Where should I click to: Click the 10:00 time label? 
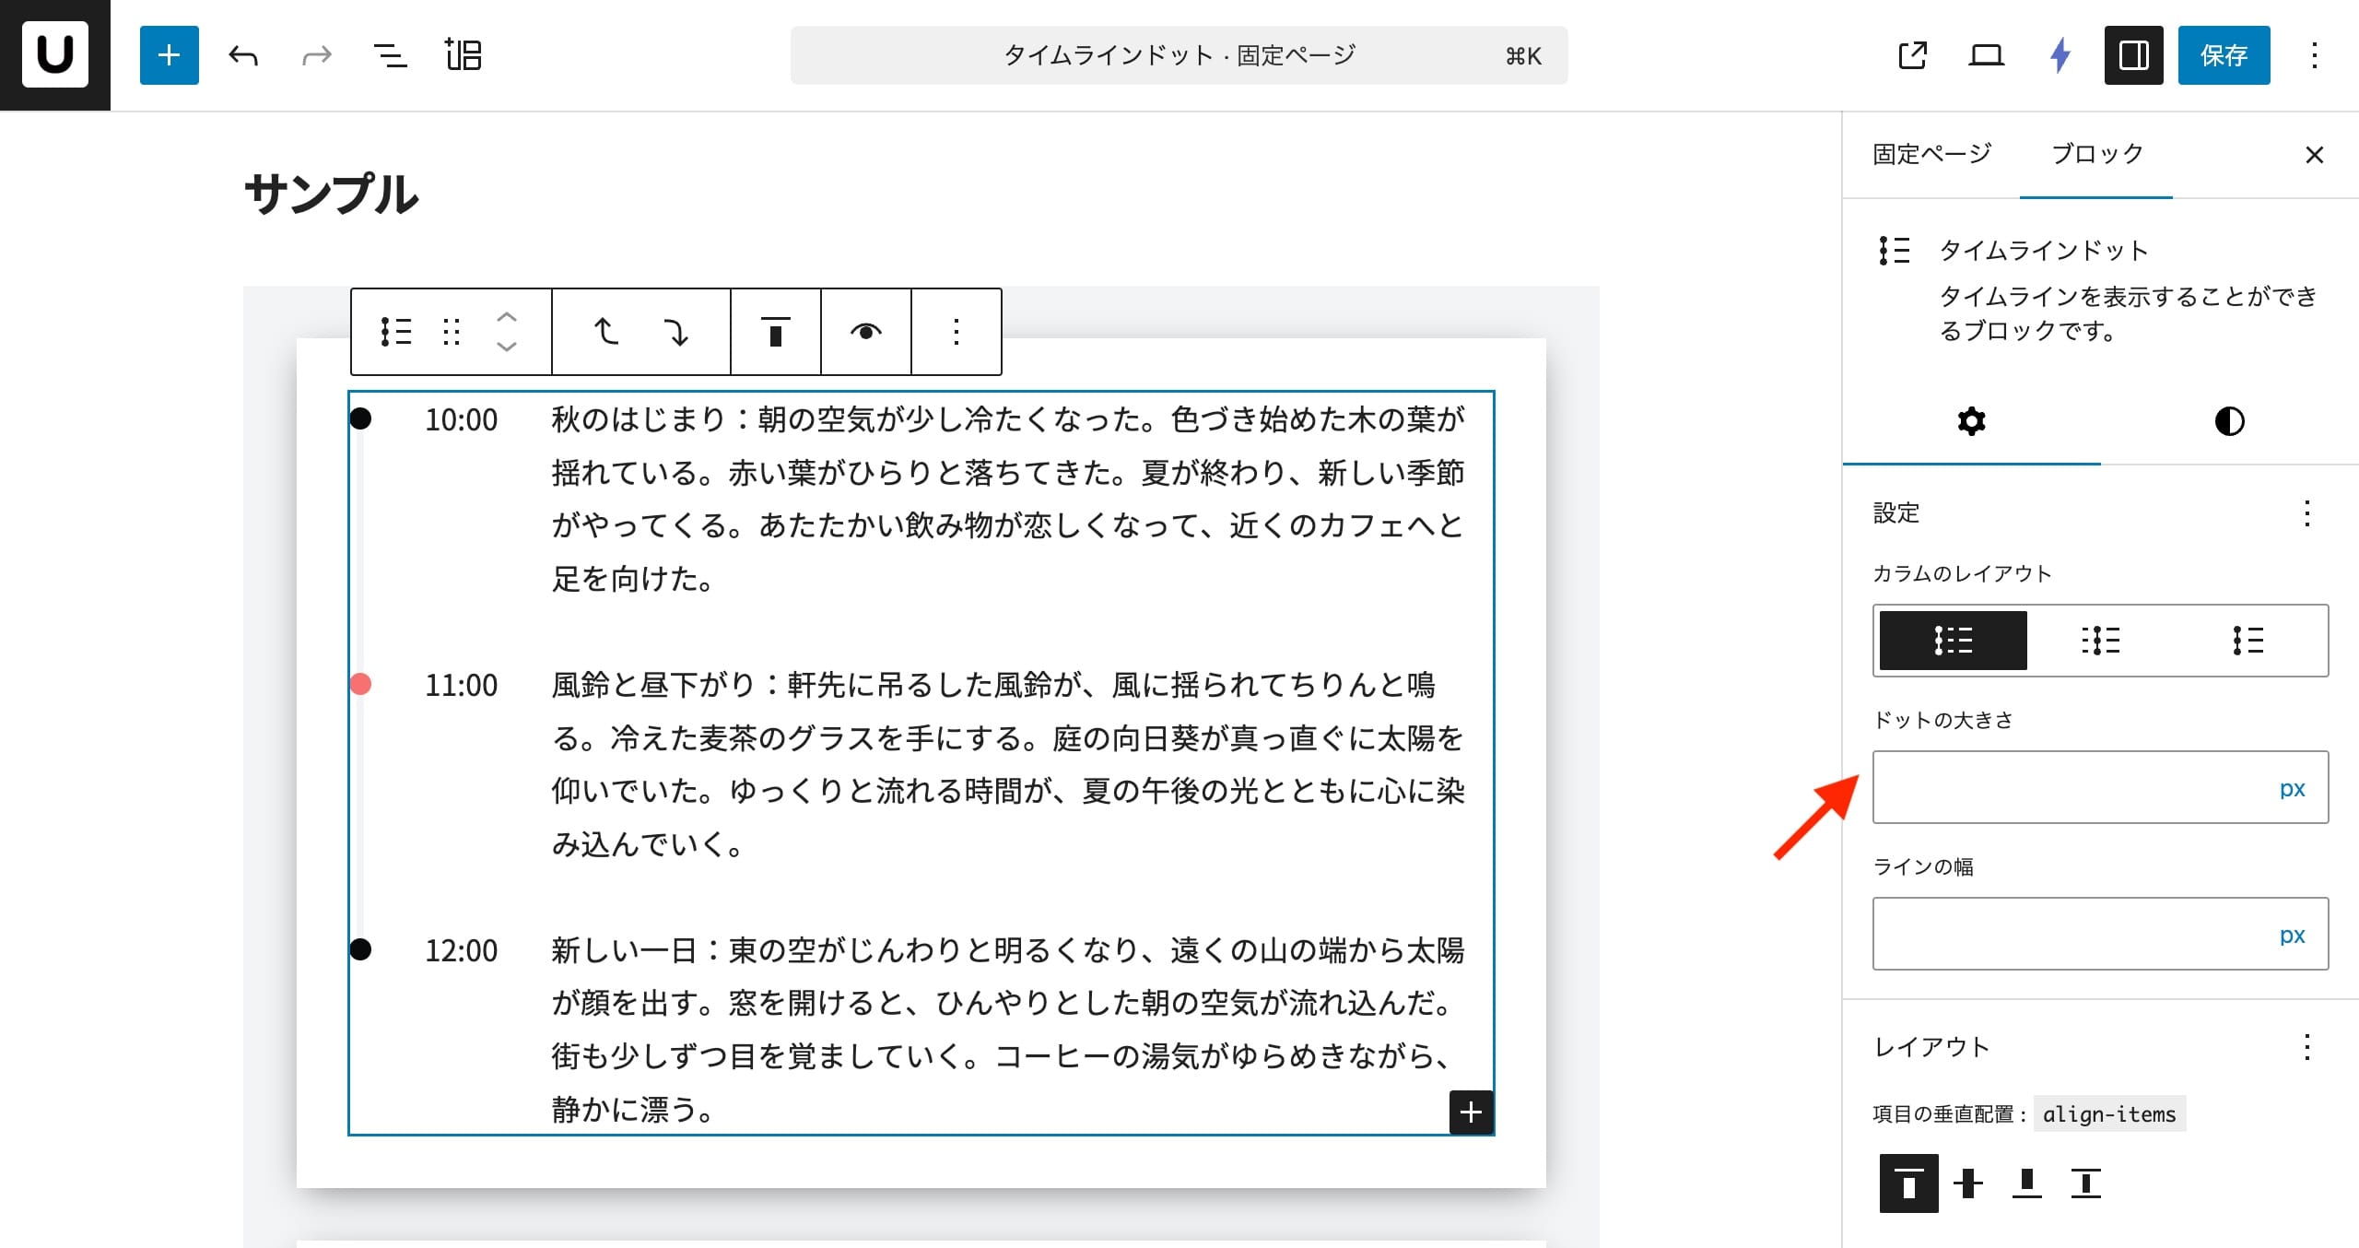(x=461, y=420)
